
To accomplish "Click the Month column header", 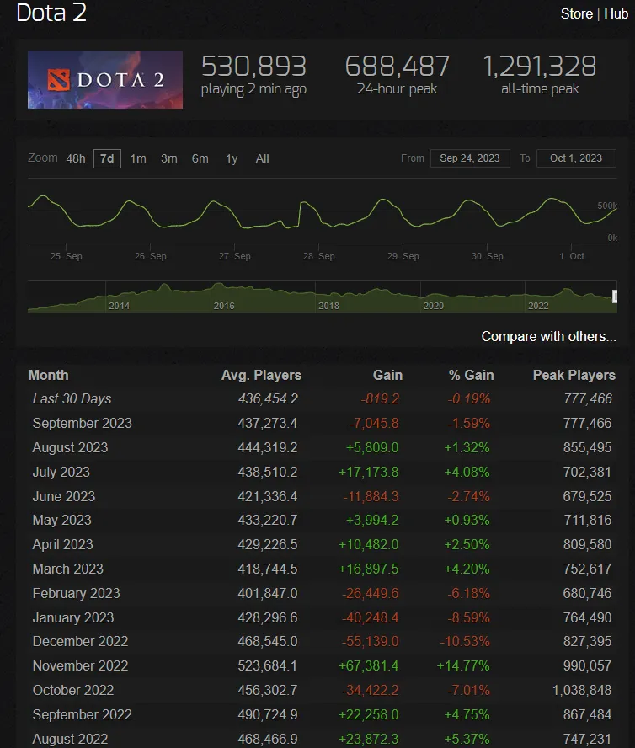I will pyautogui.click(x=48, y=376).
